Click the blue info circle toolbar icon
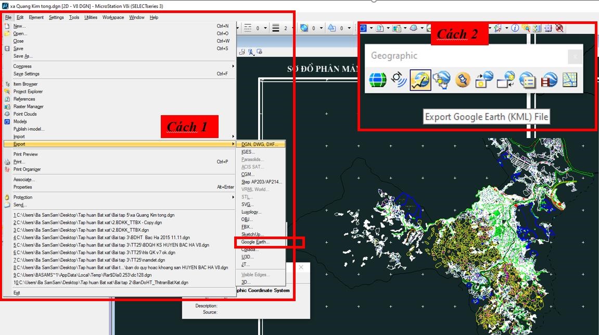This screenshot has height=335, width=599. click(515, 28)
